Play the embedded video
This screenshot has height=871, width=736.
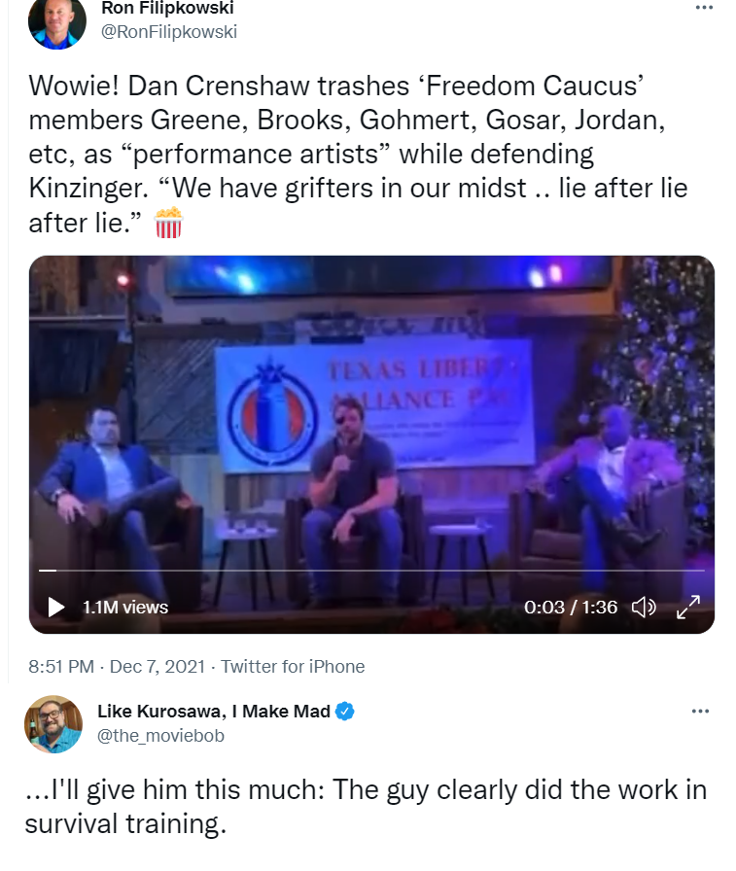56,608
